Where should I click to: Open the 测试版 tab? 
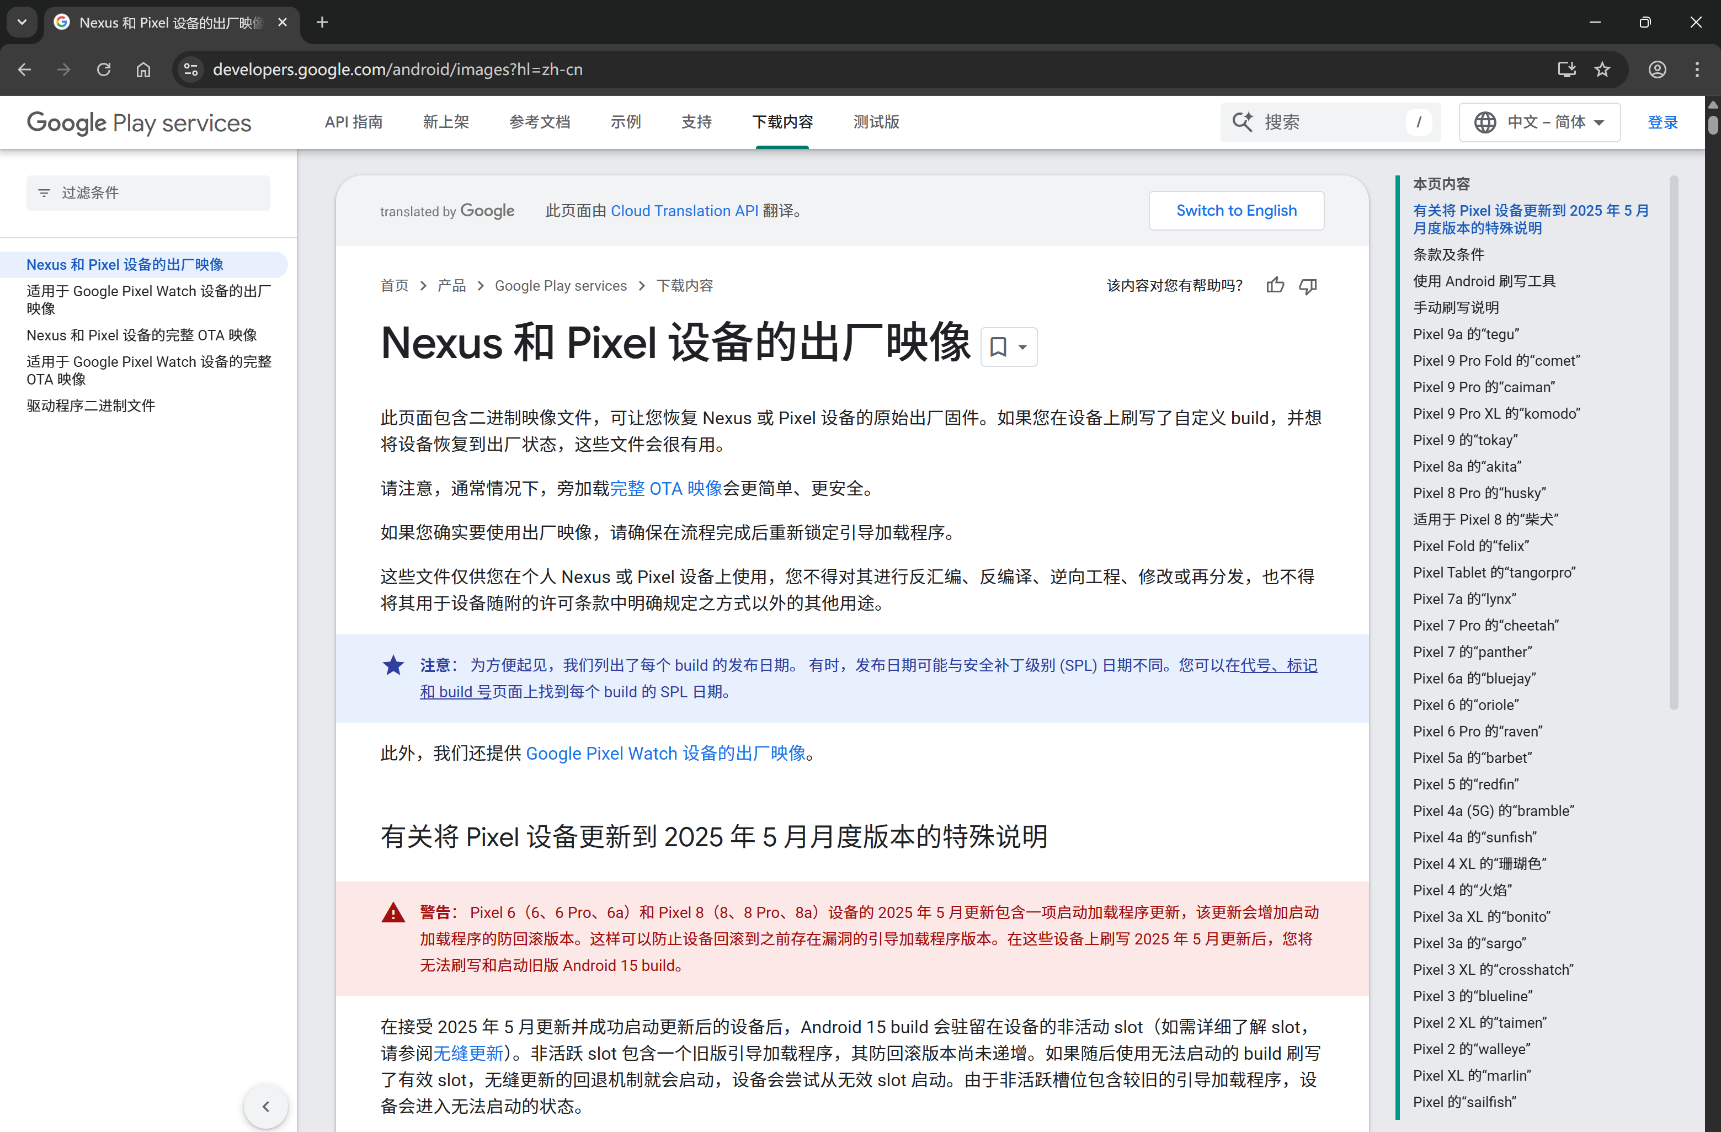click(876, 122)
